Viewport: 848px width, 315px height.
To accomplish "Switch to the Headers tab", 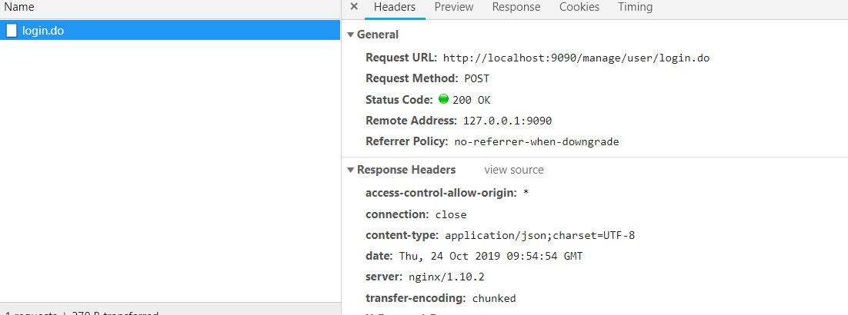I will (x=395, y=7).
